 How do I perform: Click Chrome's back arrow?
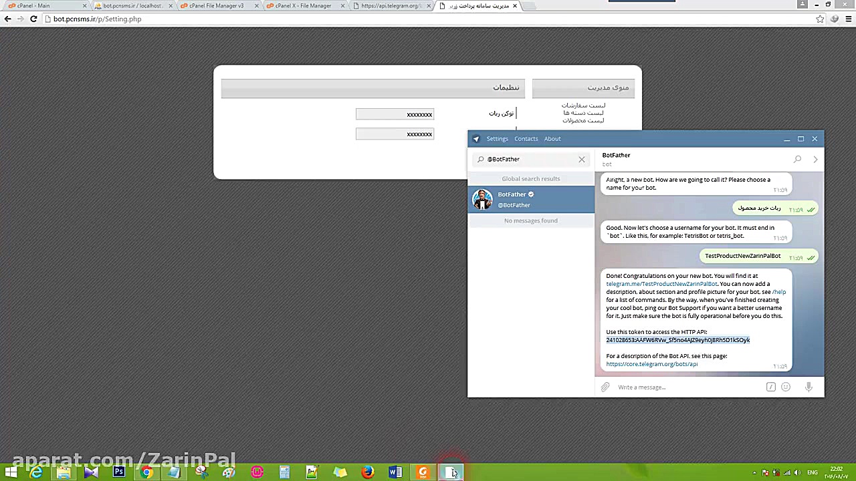[7, 19]
